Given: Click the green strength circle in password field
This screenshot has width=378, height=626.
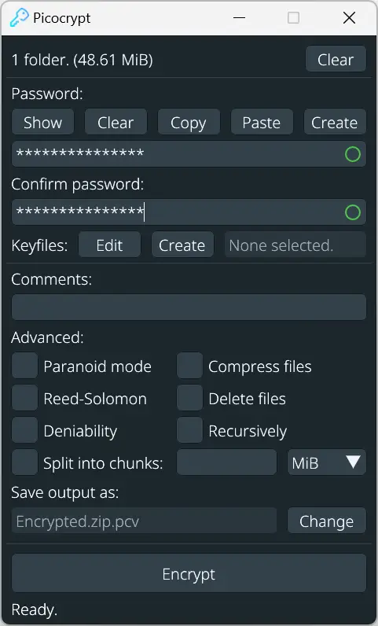Looking at the screenshot, I should click(352, 154).
